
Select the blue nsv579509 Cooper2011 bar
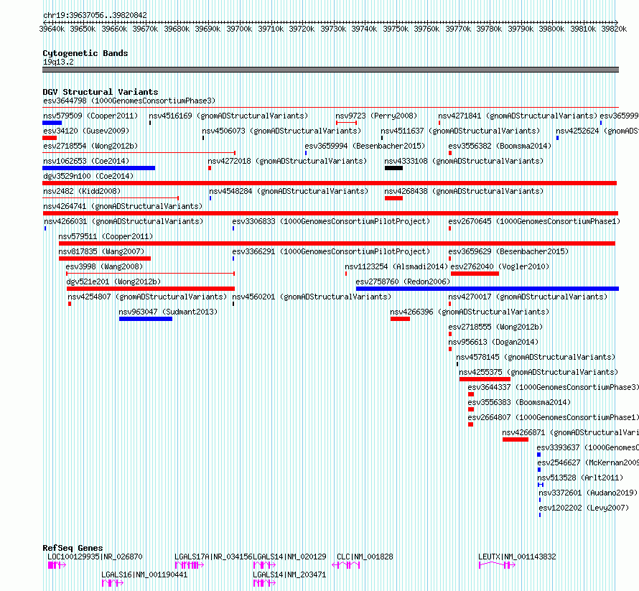pyautogui.click(x=52, y=123)
